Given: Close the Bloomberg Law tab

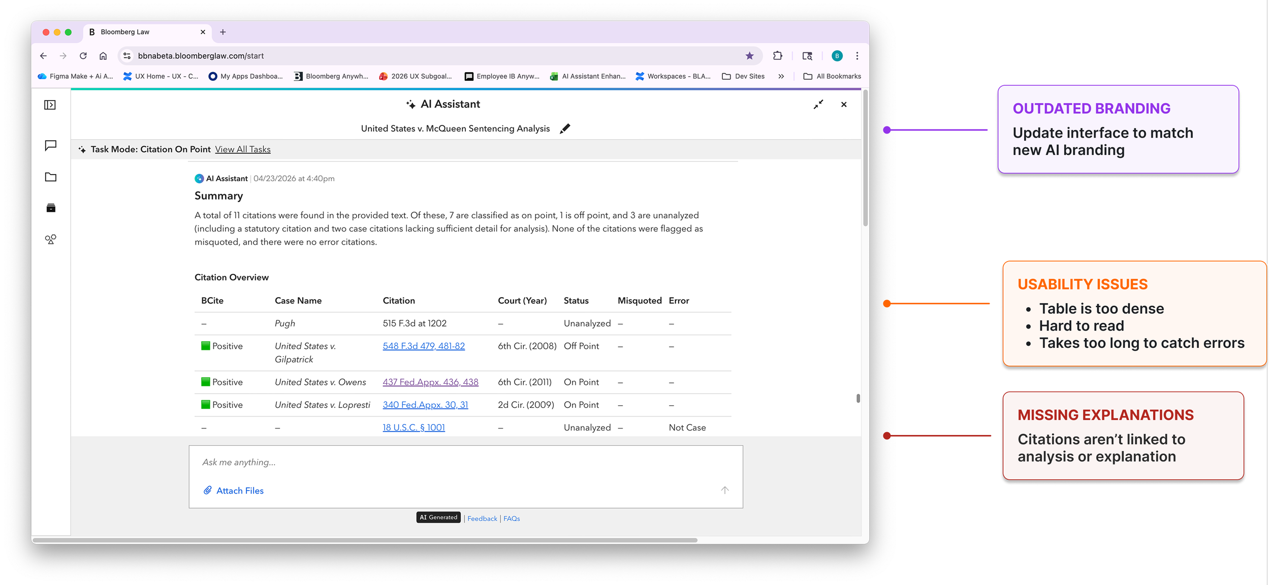Looking at the screenshot, I should tap(203, 32).
